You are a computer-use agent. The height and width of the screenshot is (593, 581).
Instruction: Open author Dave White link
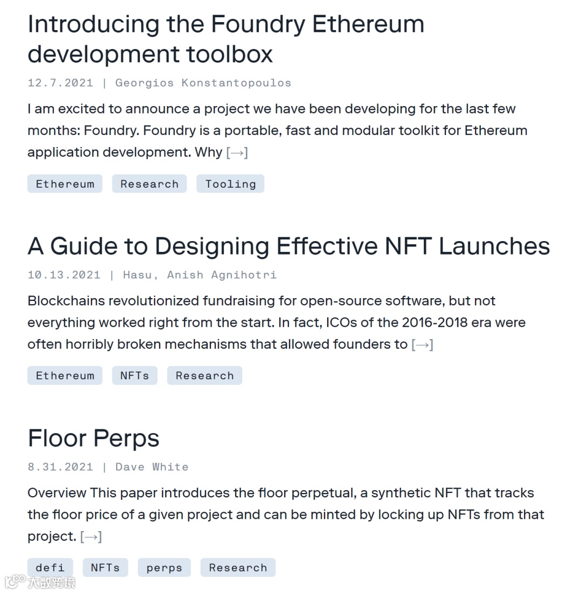pos(152,467)
